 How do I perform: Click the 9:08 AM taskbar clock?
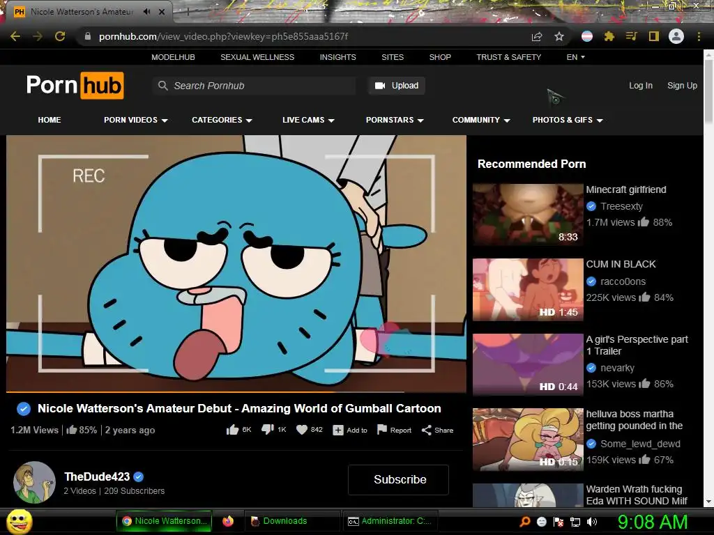pos(653,522)
